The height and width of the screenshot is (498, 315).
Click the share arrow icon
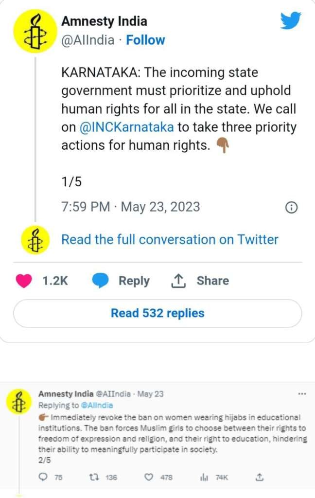[178, 281]
